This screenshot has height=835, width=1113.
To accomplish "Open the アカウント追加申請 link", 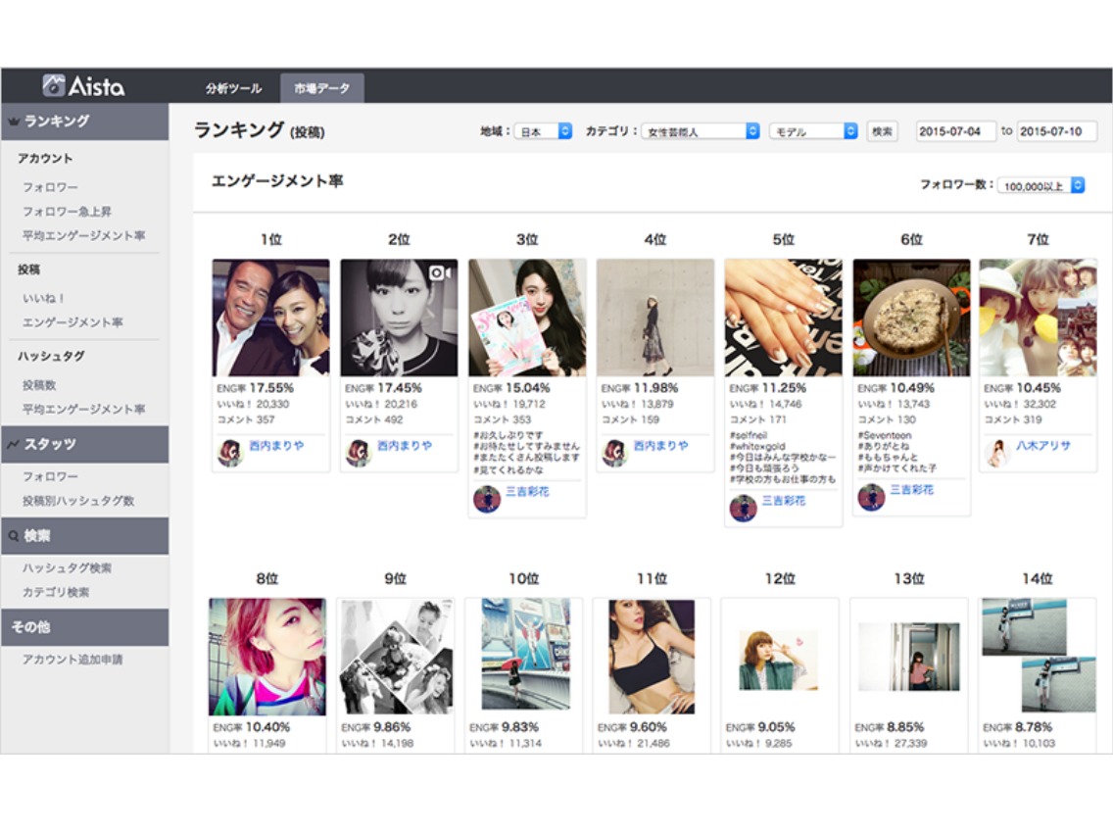I will [73, 660].
